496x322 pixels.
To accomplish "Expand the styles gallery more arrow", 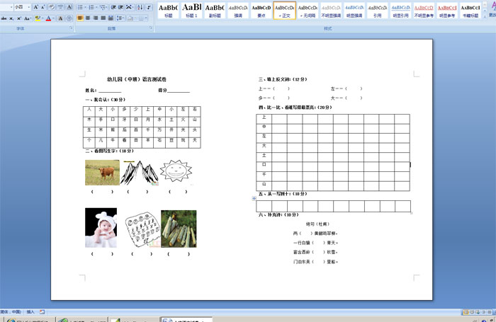I will point(484,17).
